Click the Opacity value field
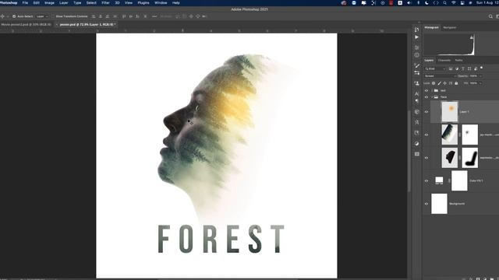This screenshot has height=280, width=499. click(x=473, y=76)
